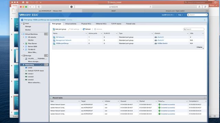Screen dimensions: 220x123
Task: Click the vmk0 VMkernel NIC icon
Action: coord(26,68)
